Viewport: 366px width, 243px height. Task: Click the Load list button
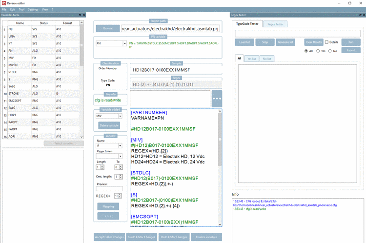click(244, 42)
